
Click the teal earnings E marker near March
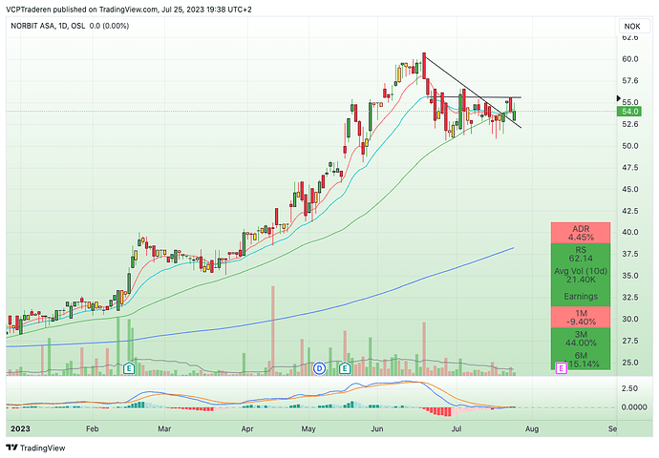[x=129, y=368]
